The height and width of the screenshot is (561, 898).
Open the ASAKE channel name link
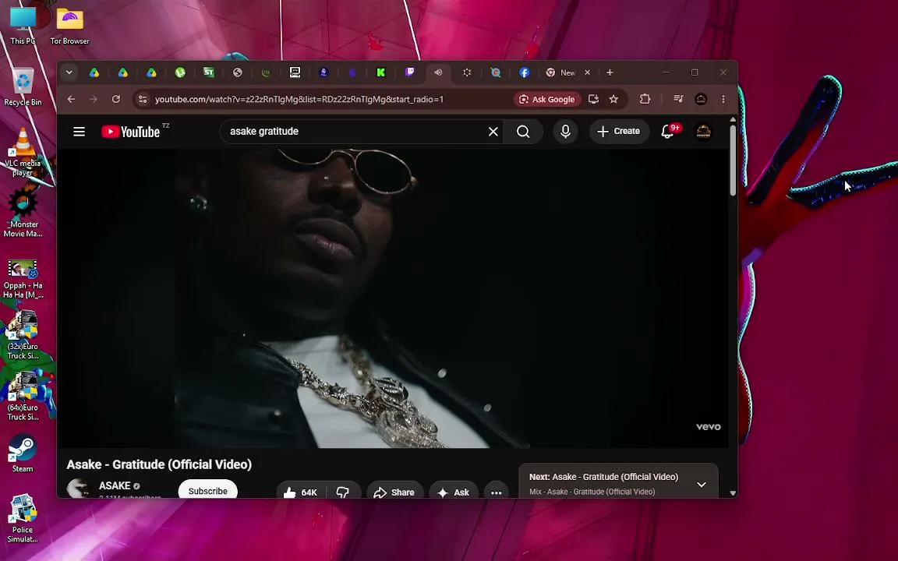115,485
